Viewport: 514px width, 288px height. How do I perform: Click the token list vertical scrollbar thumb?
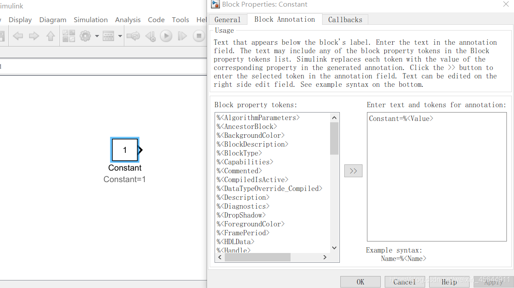pos(335,139)
